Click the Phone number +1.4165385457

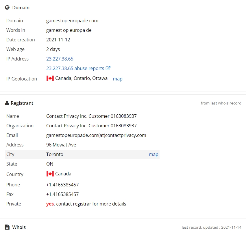(x=62, y=185)
